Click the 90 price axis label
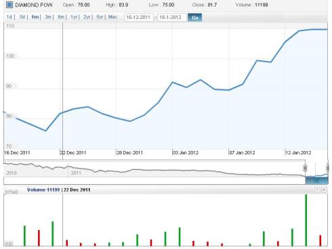332x249 pixels. click(x=9, y=86)
